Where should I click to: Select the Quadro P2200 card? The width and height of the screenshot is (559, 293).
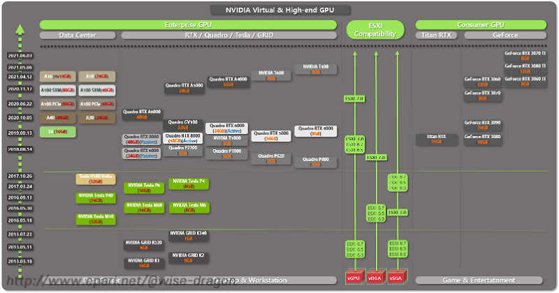[183, 150]
